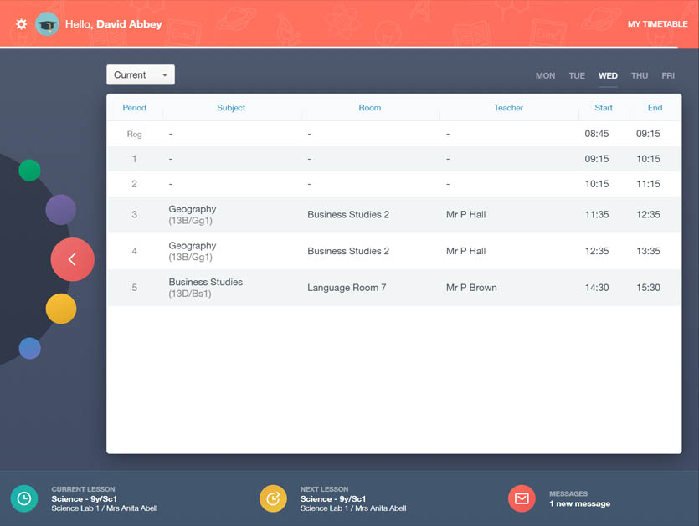Click end time 09:15 in Reg row

pos(648,134)
